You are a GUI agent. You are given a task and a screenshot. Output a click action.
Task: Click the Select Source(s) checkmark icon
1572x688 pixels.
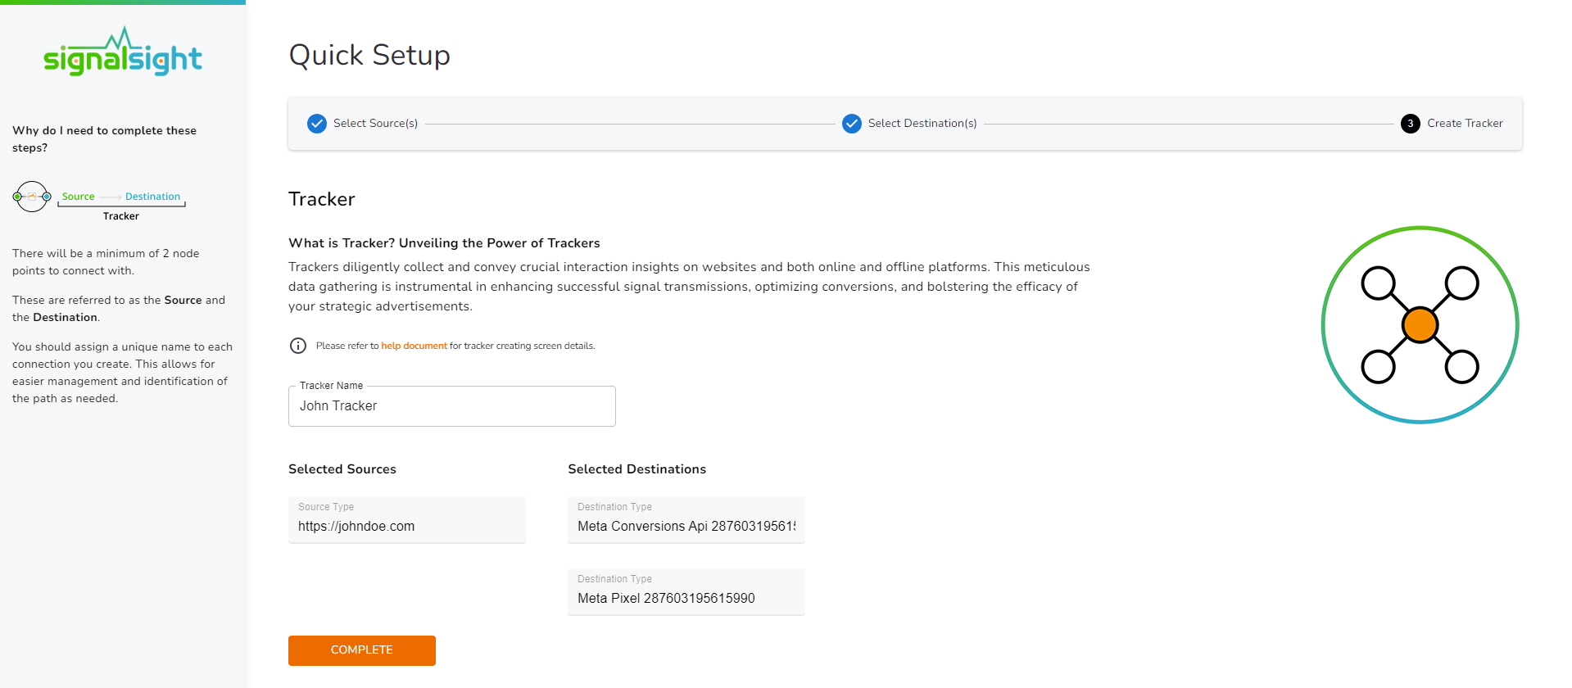click(317, 124)
